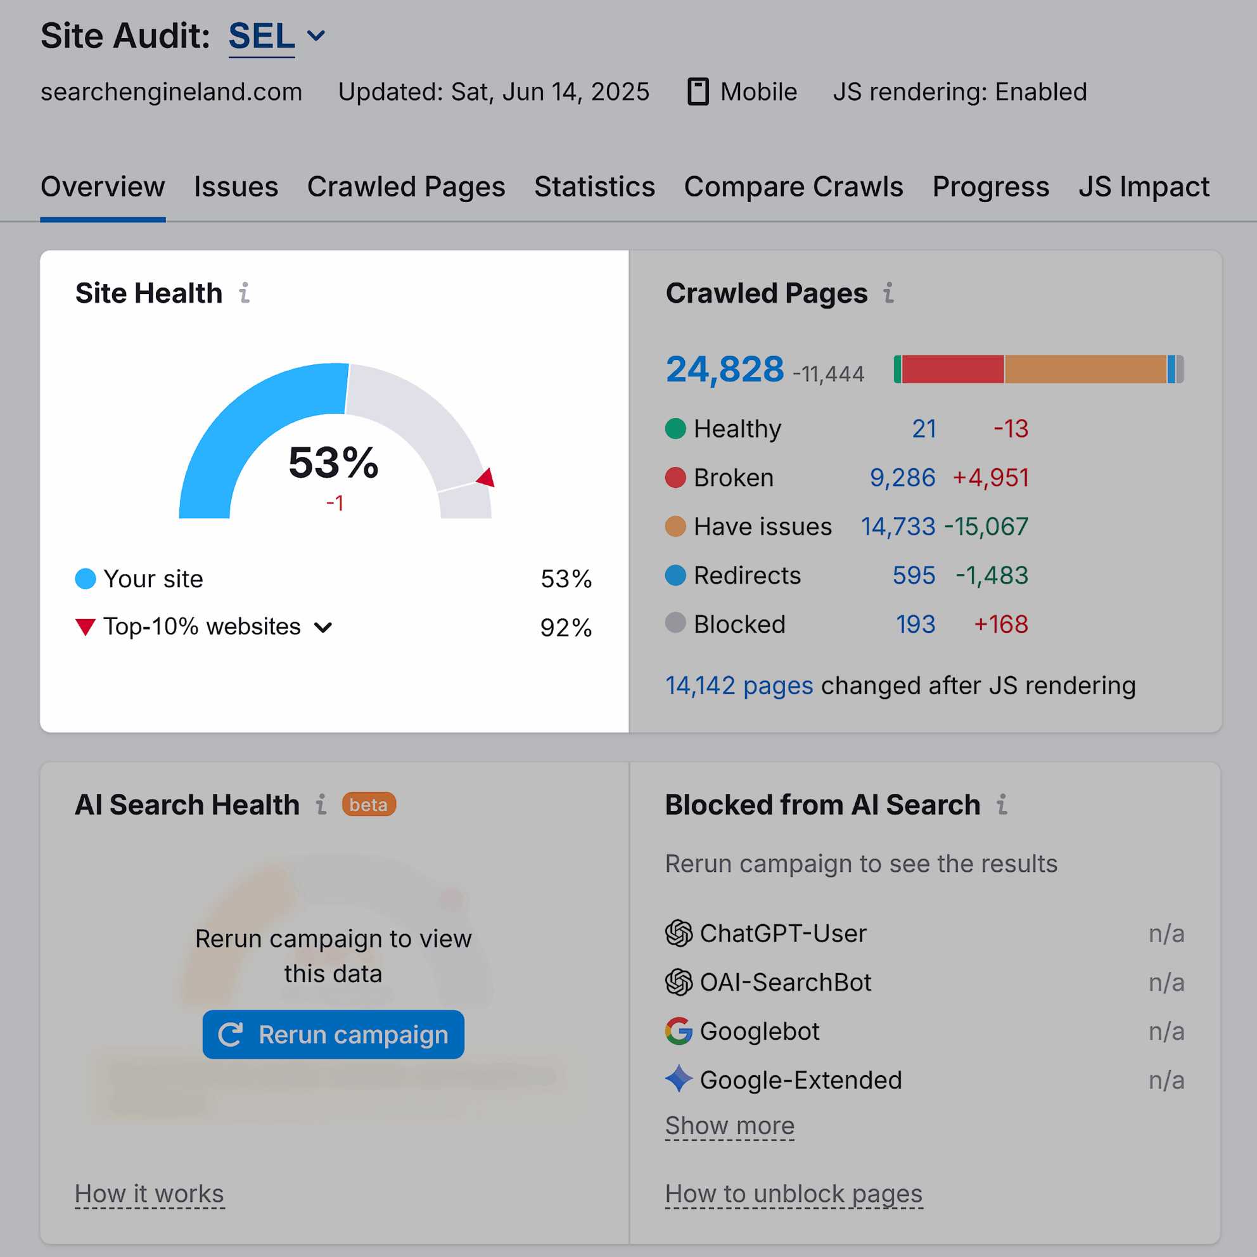Expand the Top-10% websites dropdown
Screen dimensions: 1257x1257
pyautogui.click(x=323, y=627)
